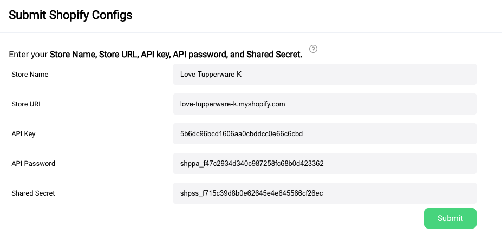Click the 'Enter your' instruction sentence
The height and width of the screenshot is (241, 502).
click(x=155, y=55)
